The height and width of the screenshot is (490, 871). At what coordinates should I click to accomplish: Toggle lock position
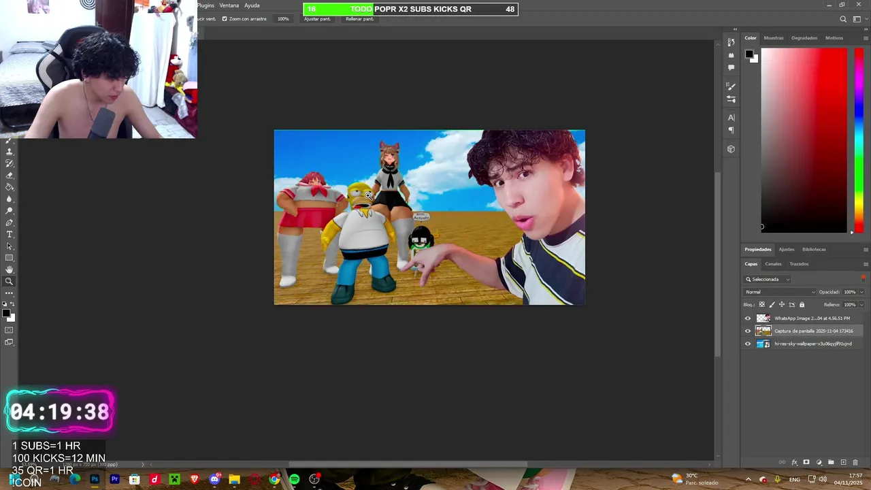click(782, 305)
